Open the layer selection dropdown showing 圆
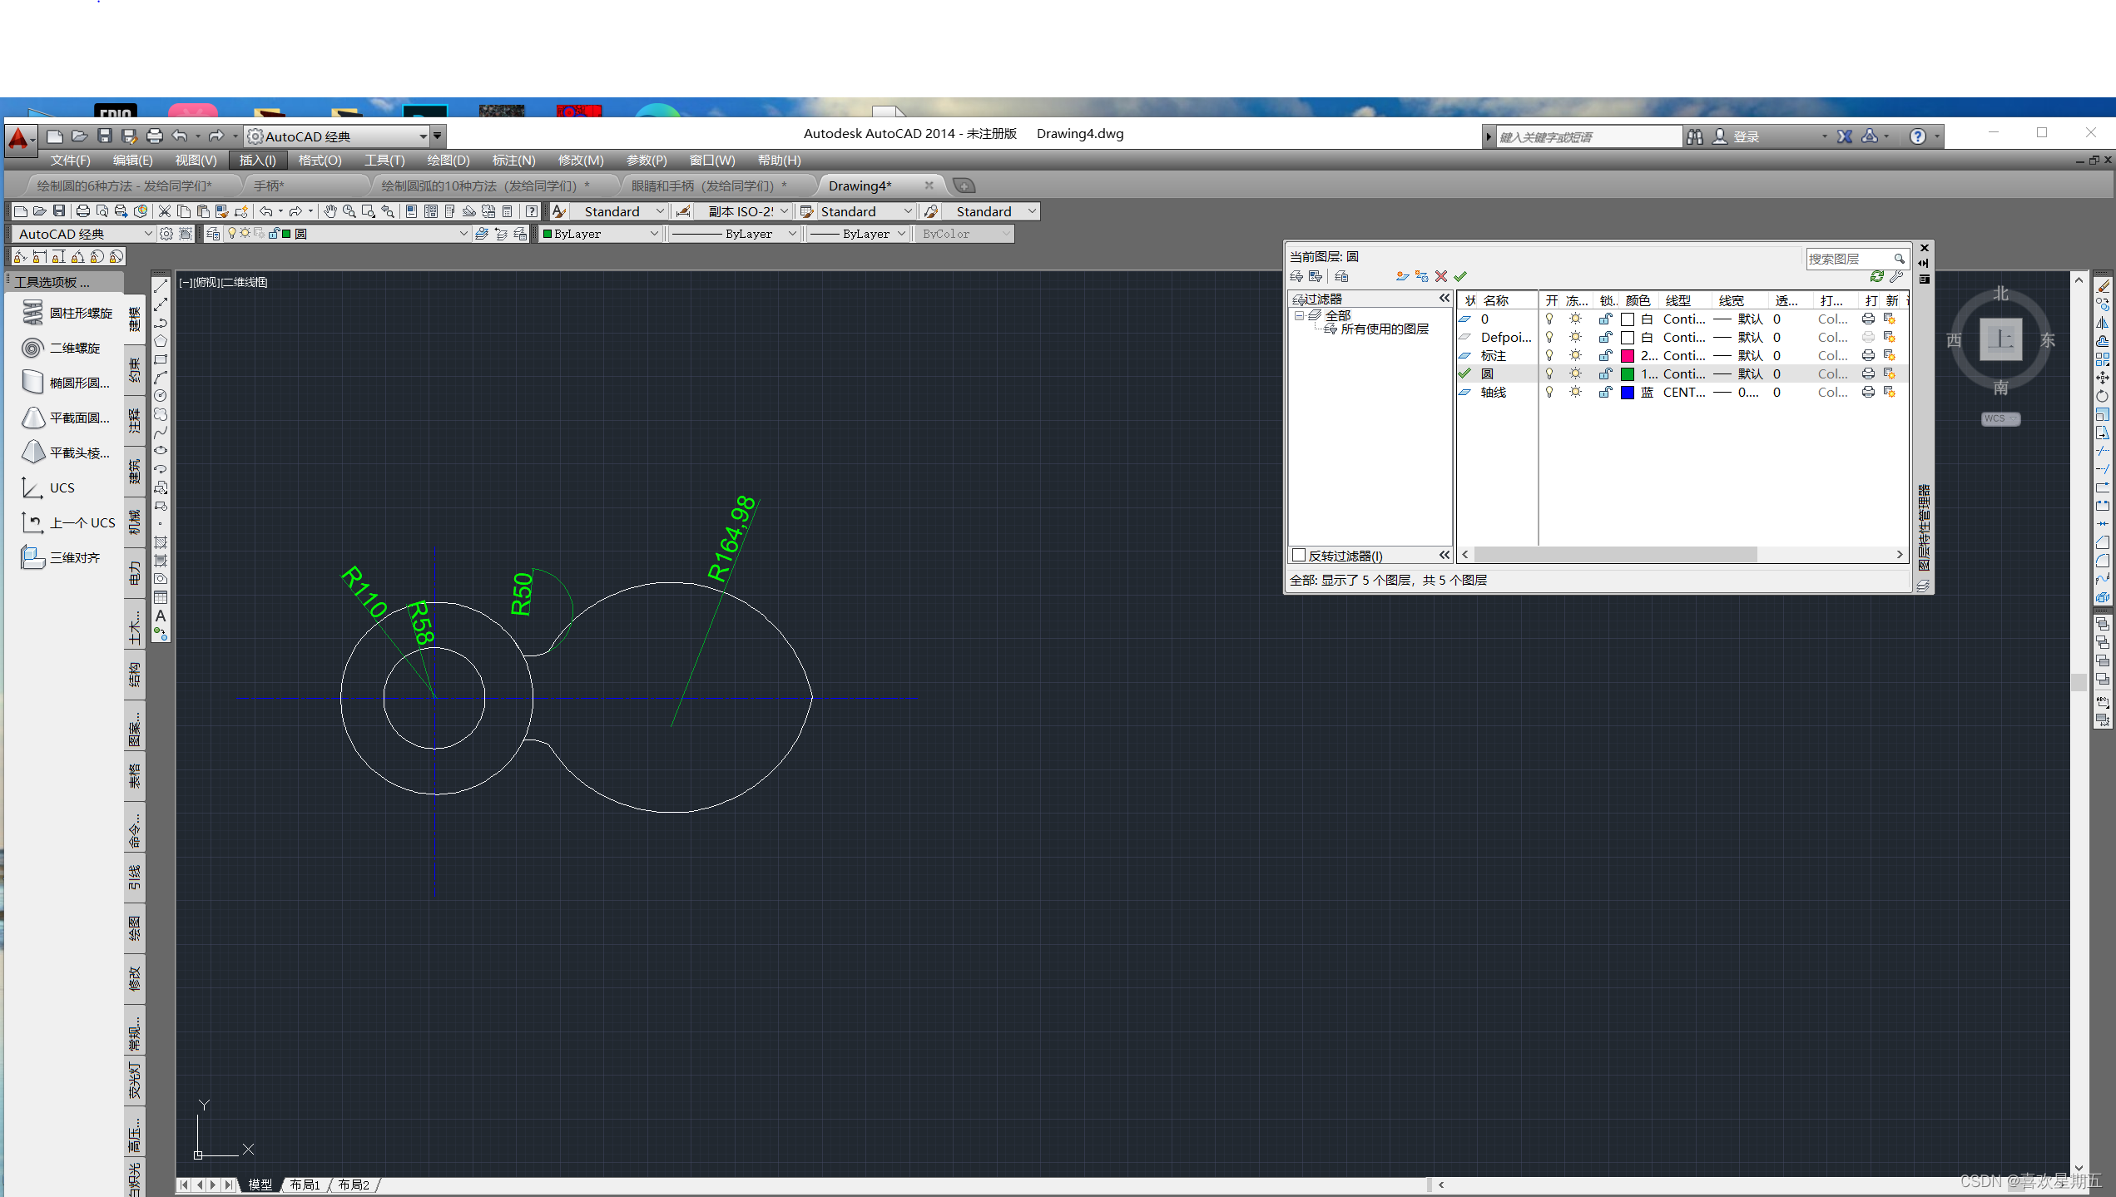Screen dimensions: 2116x1197 coord(463,234)
